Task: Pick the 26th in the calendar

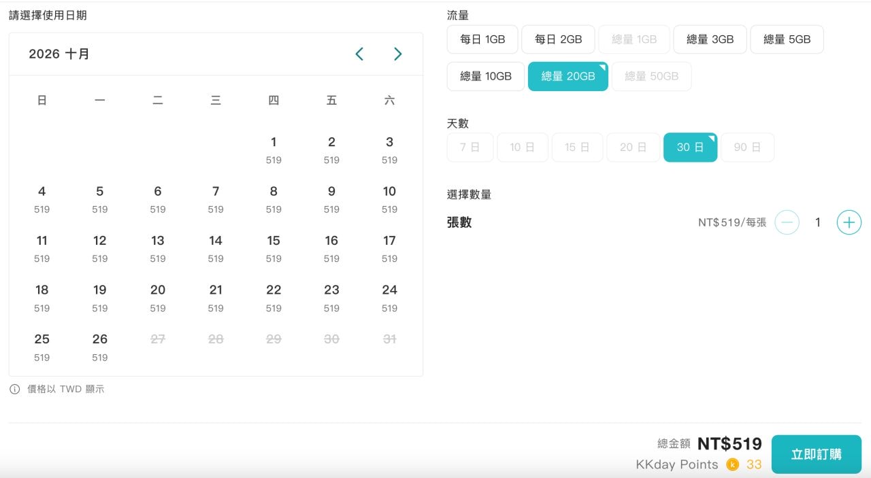Action: pyautogui.click(x=100, y=347)
